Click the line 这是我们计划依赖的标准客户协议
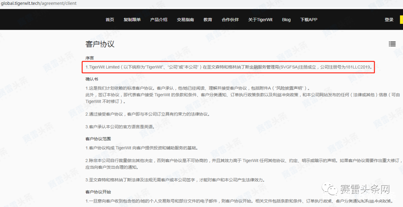The image size is (403, 207). click(198, 88)
